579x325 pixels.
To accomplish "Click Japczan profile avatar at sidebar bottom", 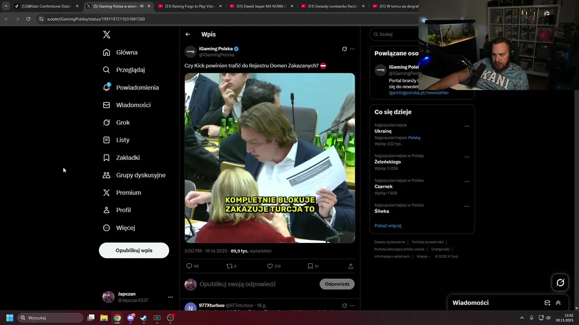I will [x=109, y=297].
